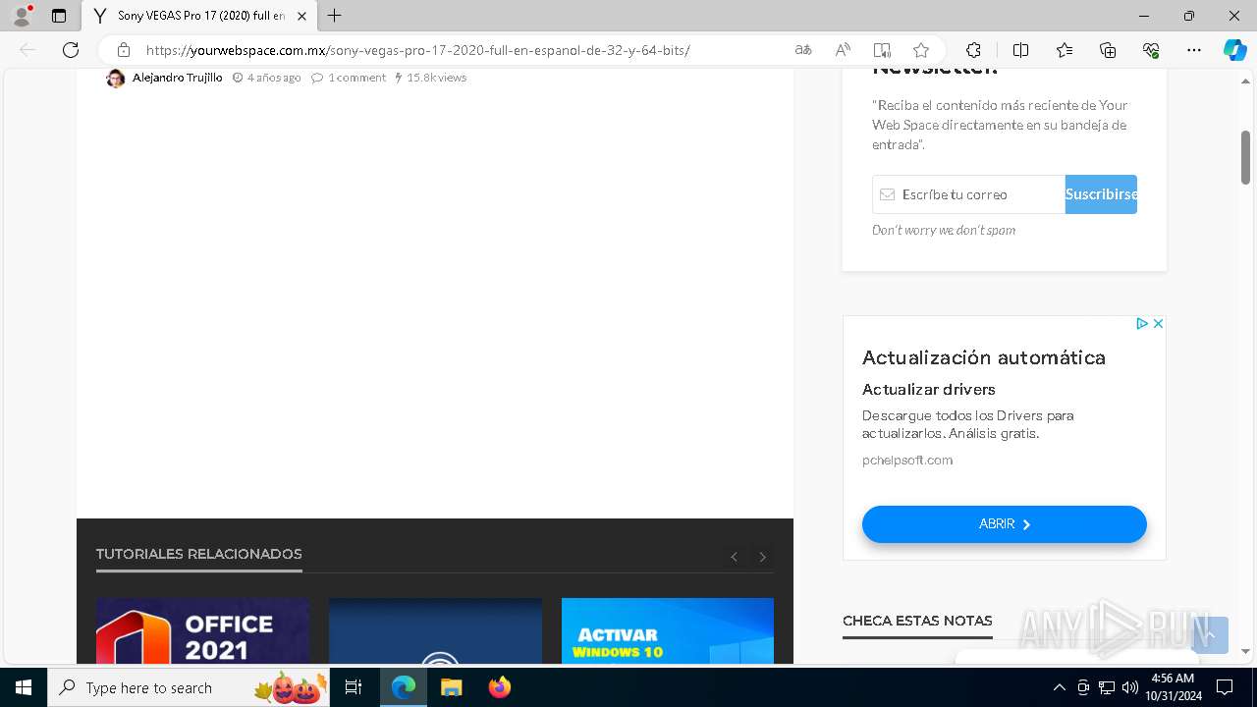
Task: Click the page vertical scrollbar thumb
Action: pyautogui.click(x=1245, y=157)
